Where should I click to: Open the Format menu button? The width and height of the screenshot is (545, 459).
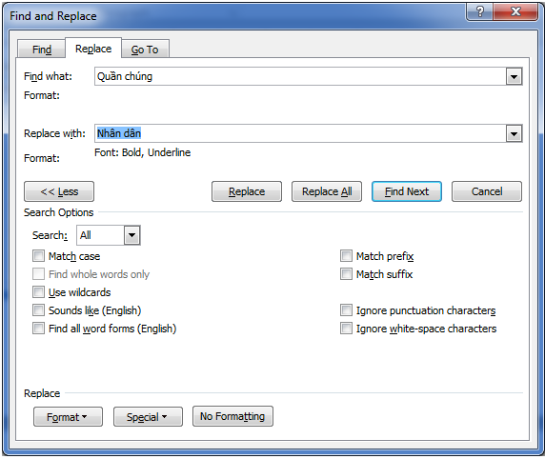click(x=68, y=416)
